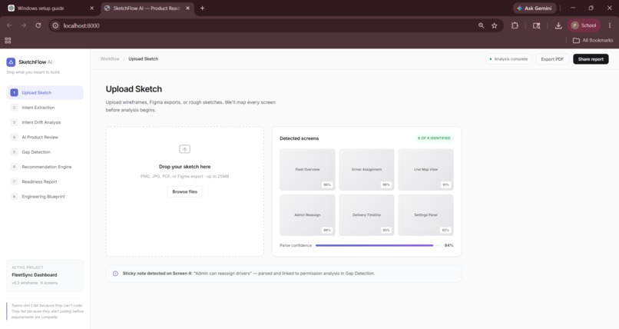Open a new browser tab with plus
This screenshot has width=619, height=329.
click(202, 8)
